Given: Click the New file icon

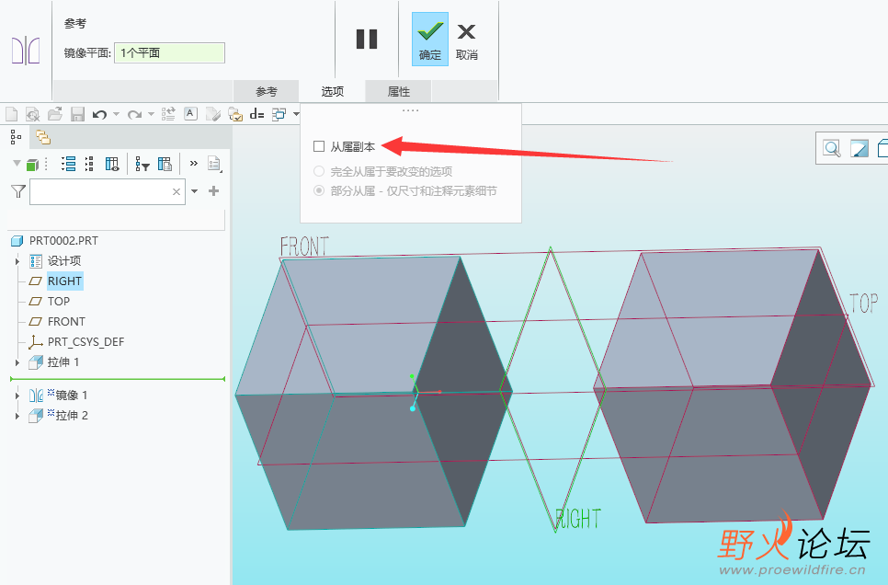Looking at the screenshot, I should click(x=11, y=114).
